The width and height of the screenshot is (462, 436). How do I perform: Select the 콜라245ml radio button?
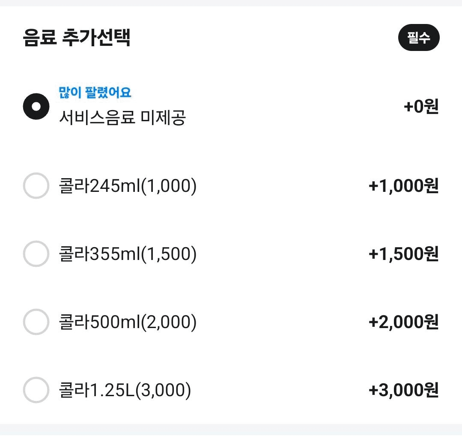tap(36, 186)
